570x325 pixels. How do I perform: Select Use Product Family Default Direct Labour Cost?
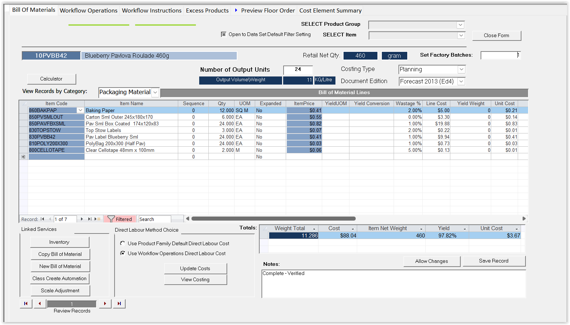pos(123,243)
